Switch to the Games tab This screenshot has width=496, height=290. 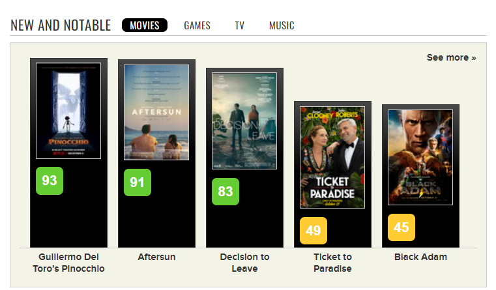197,25
